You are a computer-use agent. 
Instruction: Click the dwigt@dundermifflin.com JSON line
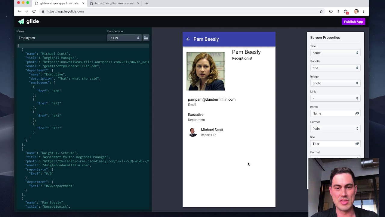tap(58, 165)
